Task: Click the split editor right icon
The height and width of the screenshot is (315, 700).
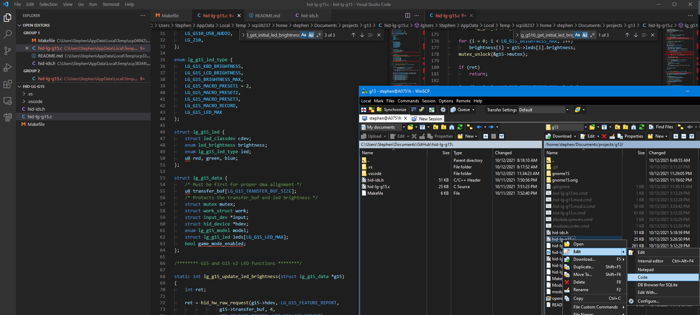Action: click(408, 16)
